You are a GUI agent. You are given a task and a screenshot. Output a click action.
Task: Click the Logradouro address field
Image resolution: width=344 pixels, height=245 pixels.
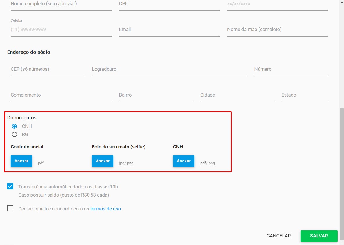pos(169,69)
